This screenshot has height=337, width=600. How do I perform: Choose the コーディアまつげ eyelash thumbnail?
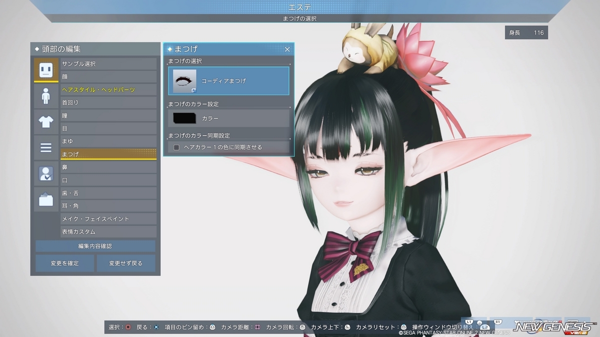(x=185, y=81)
